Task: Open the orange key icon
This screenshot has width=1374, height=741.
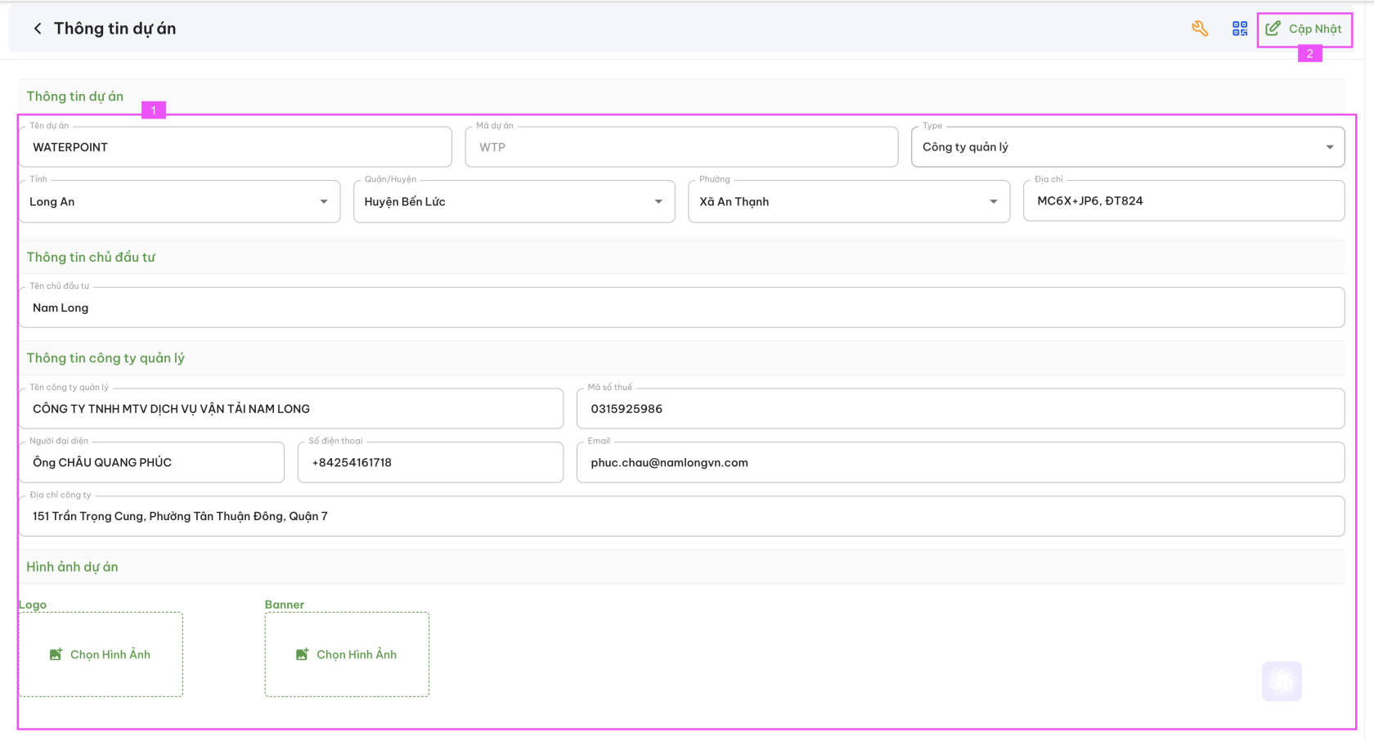Action: (x=1200, y=29)
